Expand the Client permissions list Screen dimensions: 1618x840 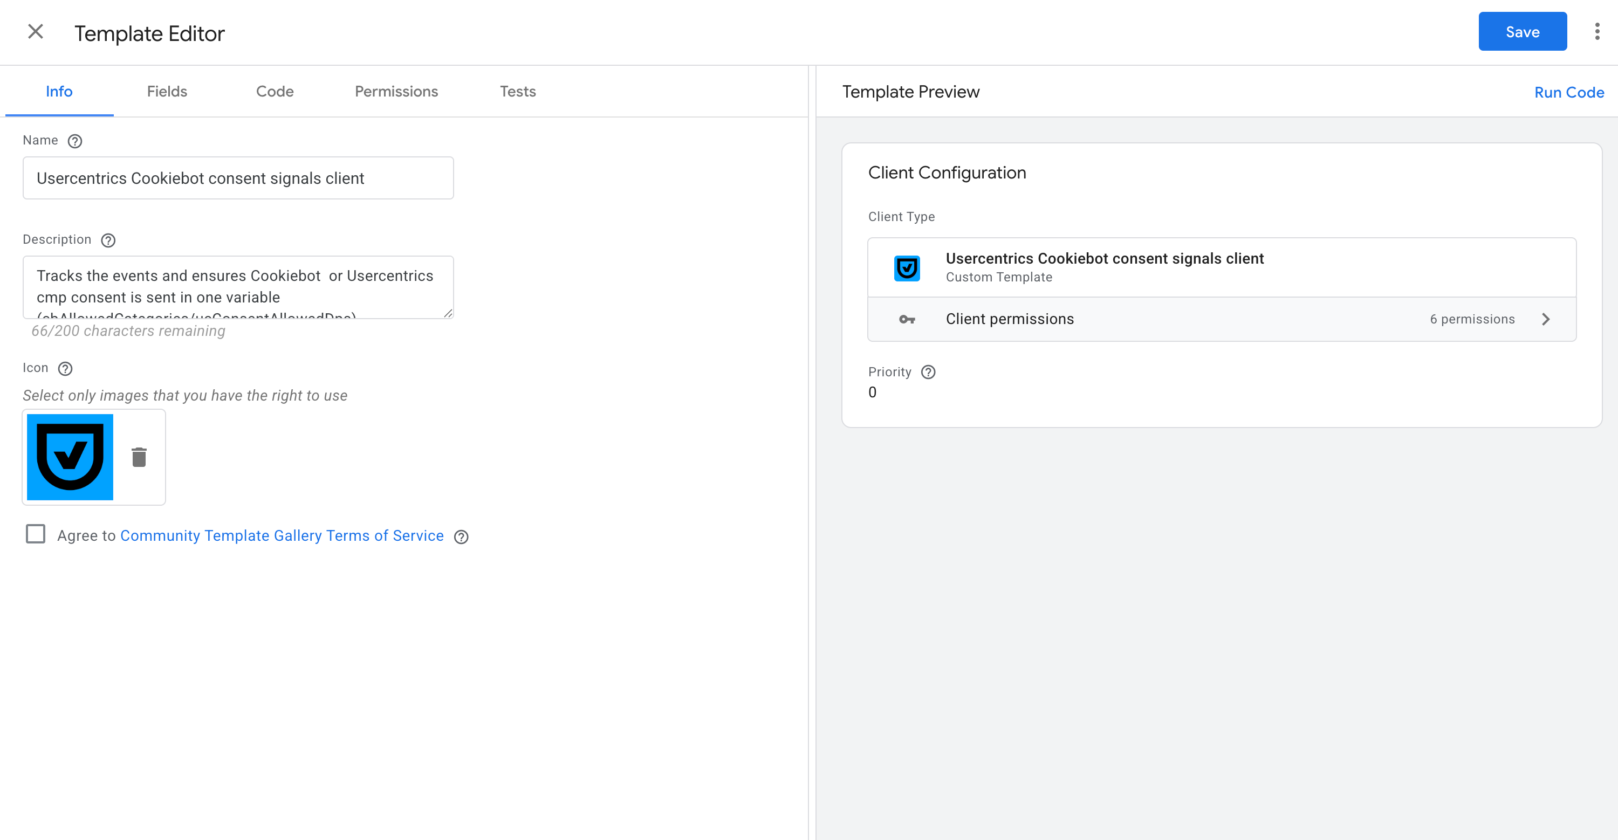pos(1546,319)
